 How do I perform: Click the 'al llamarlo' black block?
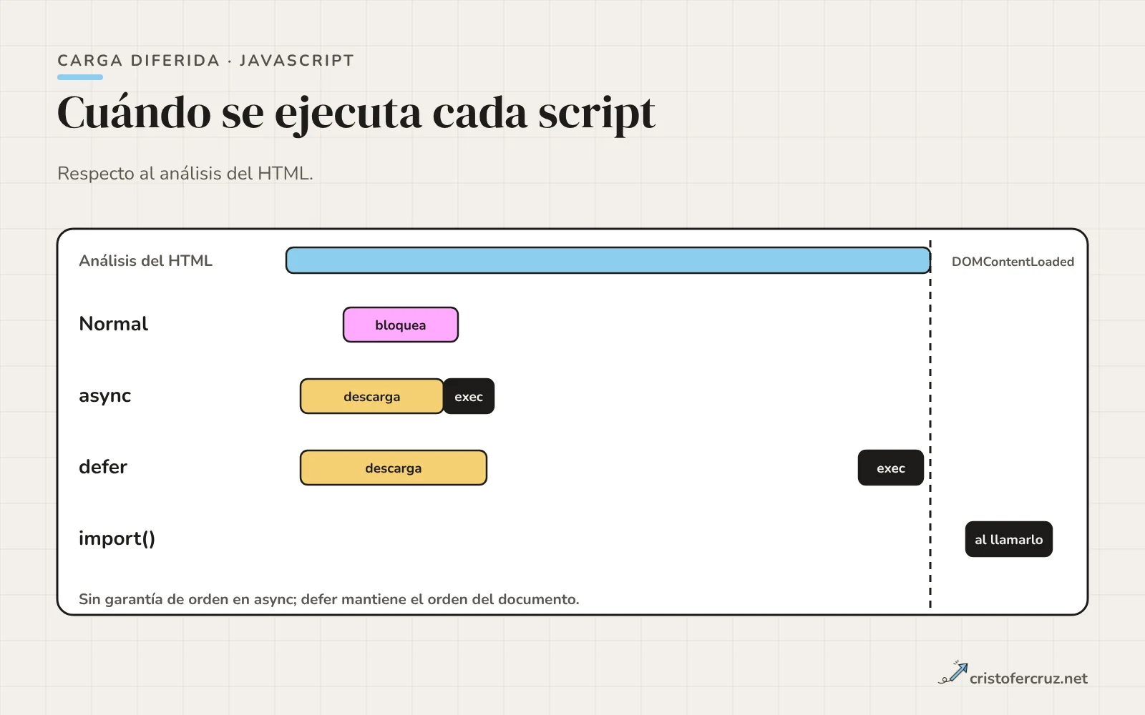[x=1009, y=539]
